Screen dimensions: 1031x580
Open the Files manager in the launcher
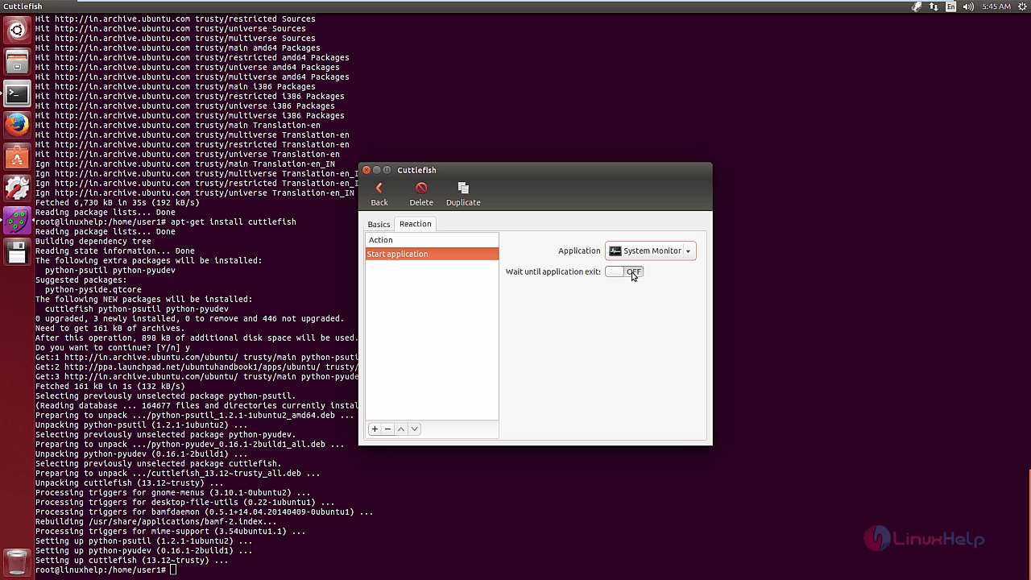17,62
